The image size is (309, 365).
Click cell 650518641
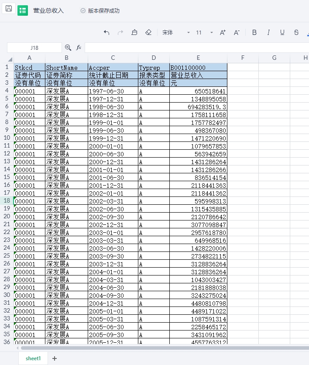click(x=198, y=91)
